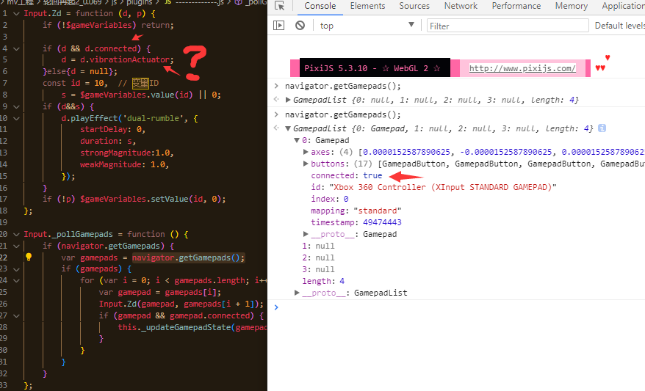Image resolution: width=645 pixels, height=391 pixels.
Task: Expand the __proto__: Gamepad entry
Action: click(306, 234)
